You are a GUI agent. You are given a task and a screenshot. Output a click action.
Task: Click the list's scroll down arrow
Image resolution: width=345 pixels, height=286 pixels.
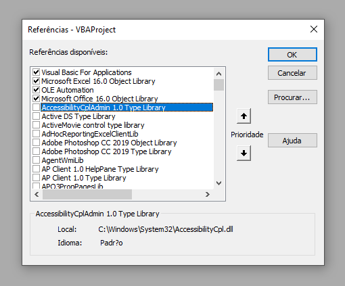point(218,183)
